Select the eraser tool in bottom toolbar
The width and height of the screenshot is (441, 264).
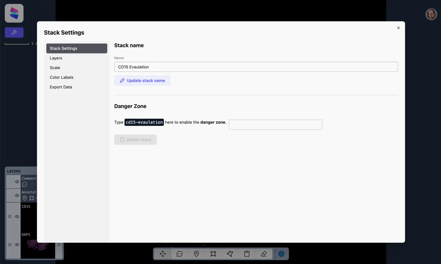pos(264,254)
